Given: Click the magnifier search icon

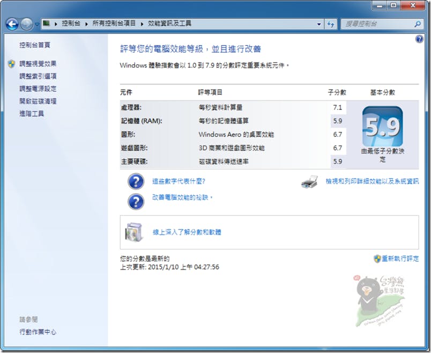Looking at the screenshot, I should click(x=418, y=24).
